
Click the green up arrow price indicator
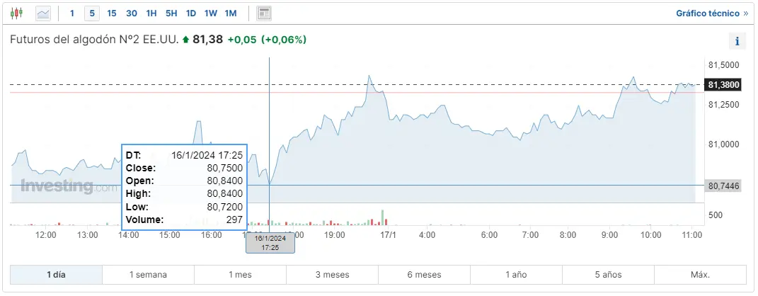coord(185,40)
